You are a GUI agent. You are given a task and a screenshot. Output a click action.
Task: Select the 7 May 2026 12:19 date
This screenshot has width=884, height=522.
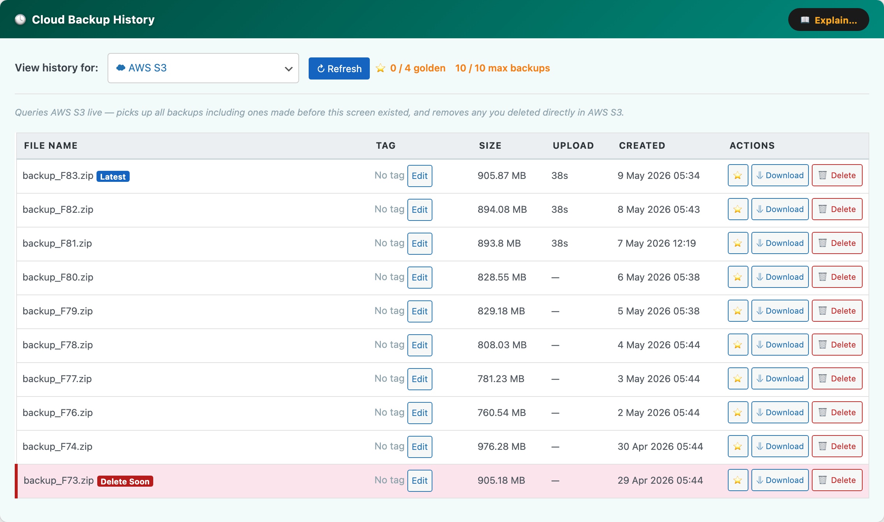click(657, 243)
